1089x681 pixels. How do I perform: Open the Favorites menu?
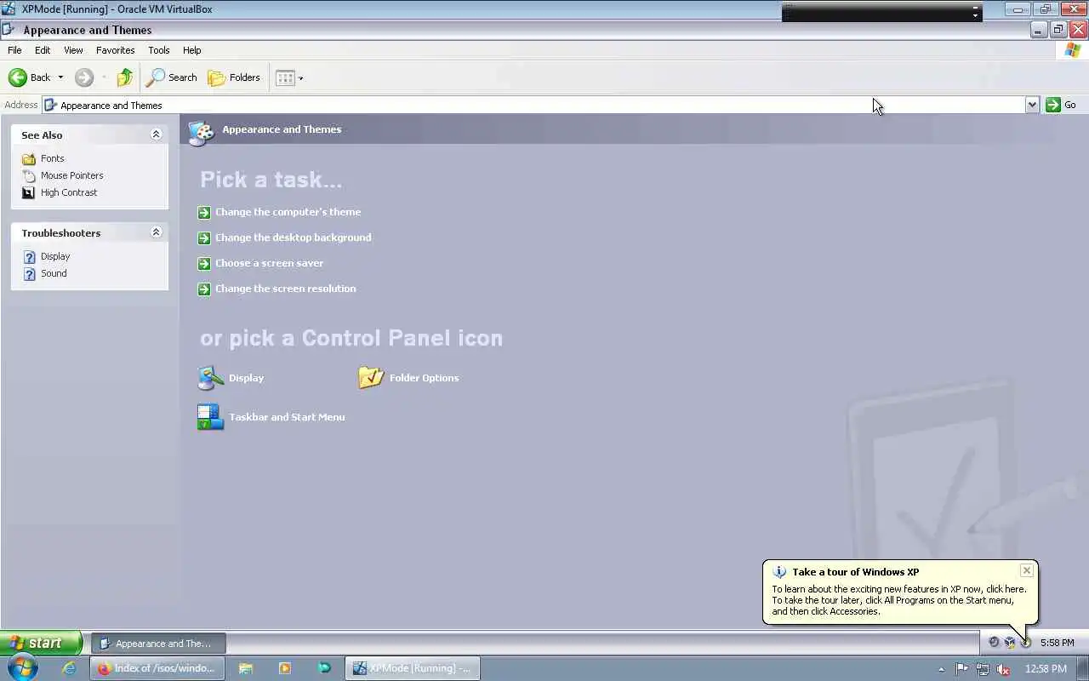point(115,50)
